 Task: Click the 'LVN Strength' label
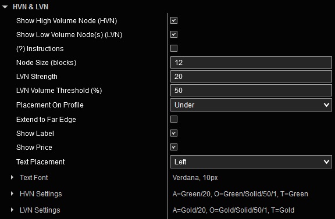click(37, 77)
